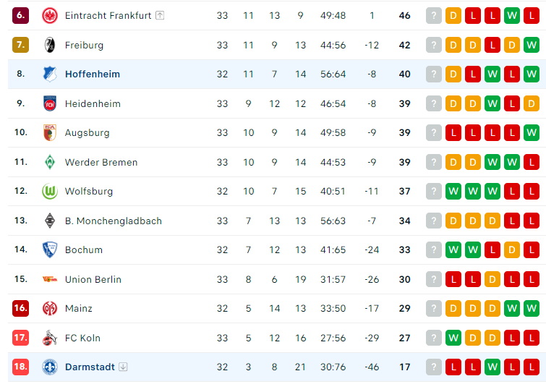The height and width of the screenshot is (384, 546).
Task: Click Mainz's upcoming match question mark badge
Action: point(433,309)
